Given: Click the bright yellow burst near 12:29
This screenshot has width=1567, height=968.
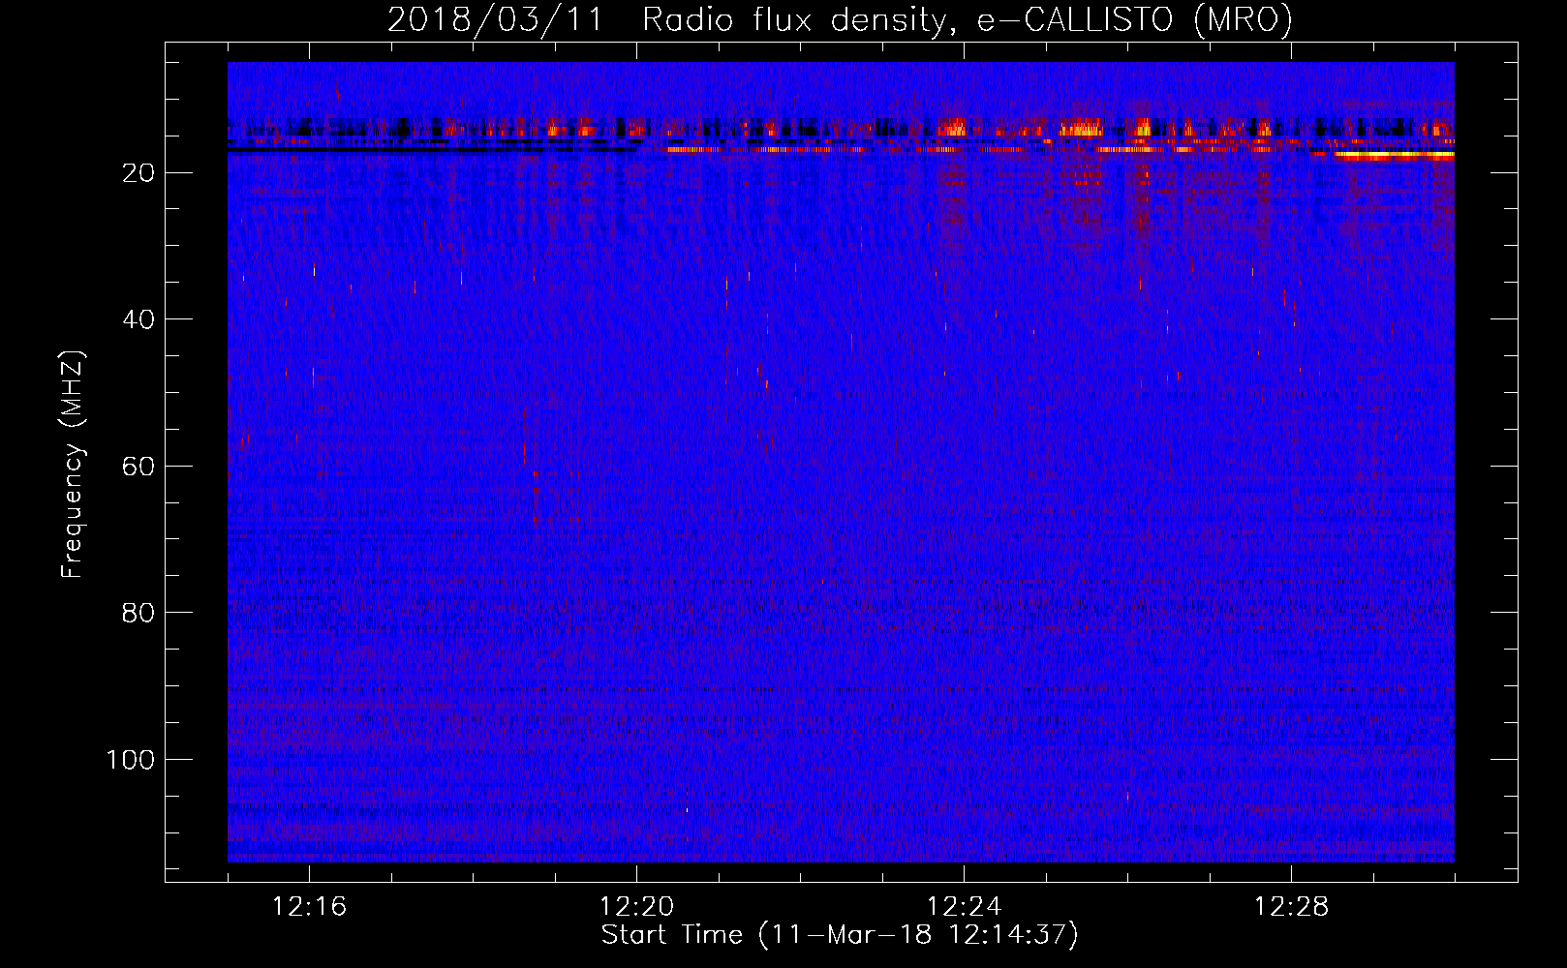Looking at the screenshot, I should click(x=1393, y=155).
